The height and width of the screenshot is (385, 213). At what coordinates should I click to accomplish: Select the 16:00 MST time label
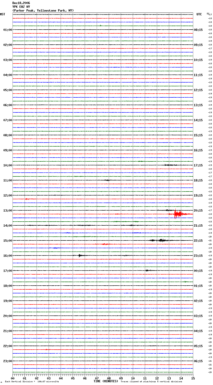8,256
